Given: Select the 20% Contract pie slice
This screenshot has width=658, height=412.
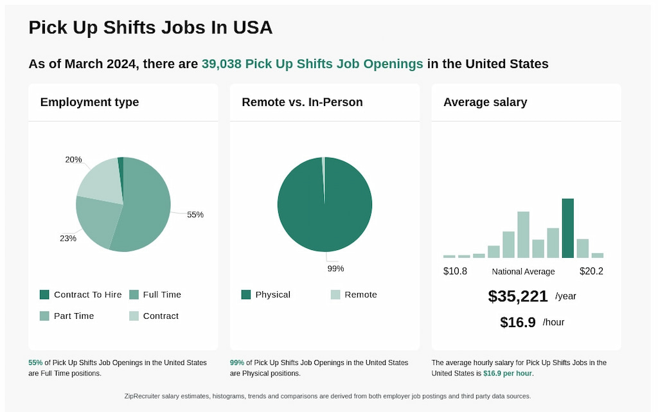Looking at the screenshot, I should point(101,180).
